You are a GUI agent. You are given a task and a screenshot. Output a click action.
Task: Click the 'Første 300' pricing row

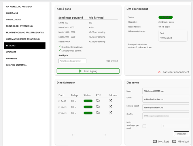(88, 23)
